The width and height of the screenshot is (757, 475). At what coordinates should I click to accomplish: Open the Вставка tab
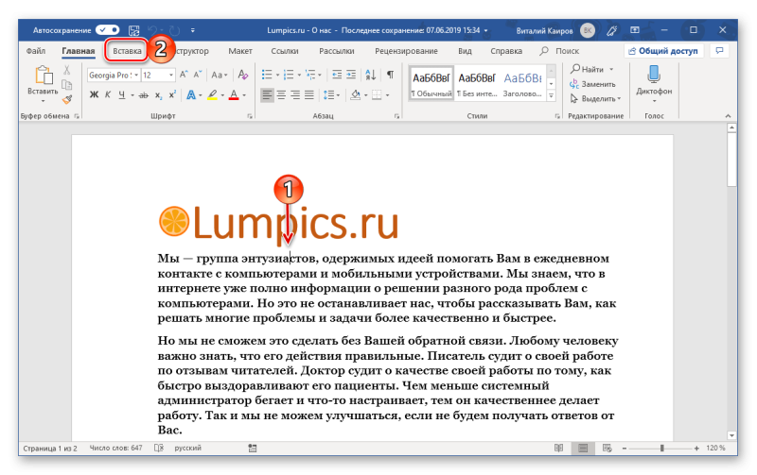[x=127, y=51]
